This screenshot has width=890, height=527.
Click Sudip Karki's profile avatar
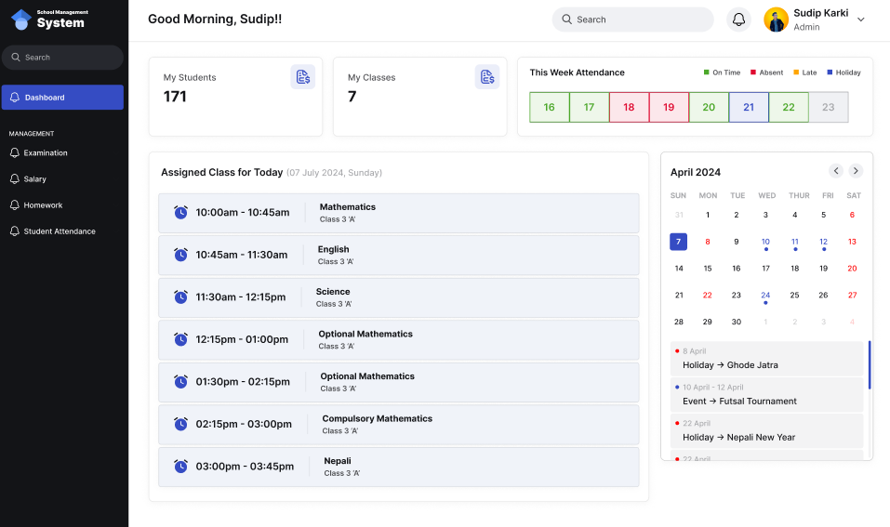pos(776,20)
